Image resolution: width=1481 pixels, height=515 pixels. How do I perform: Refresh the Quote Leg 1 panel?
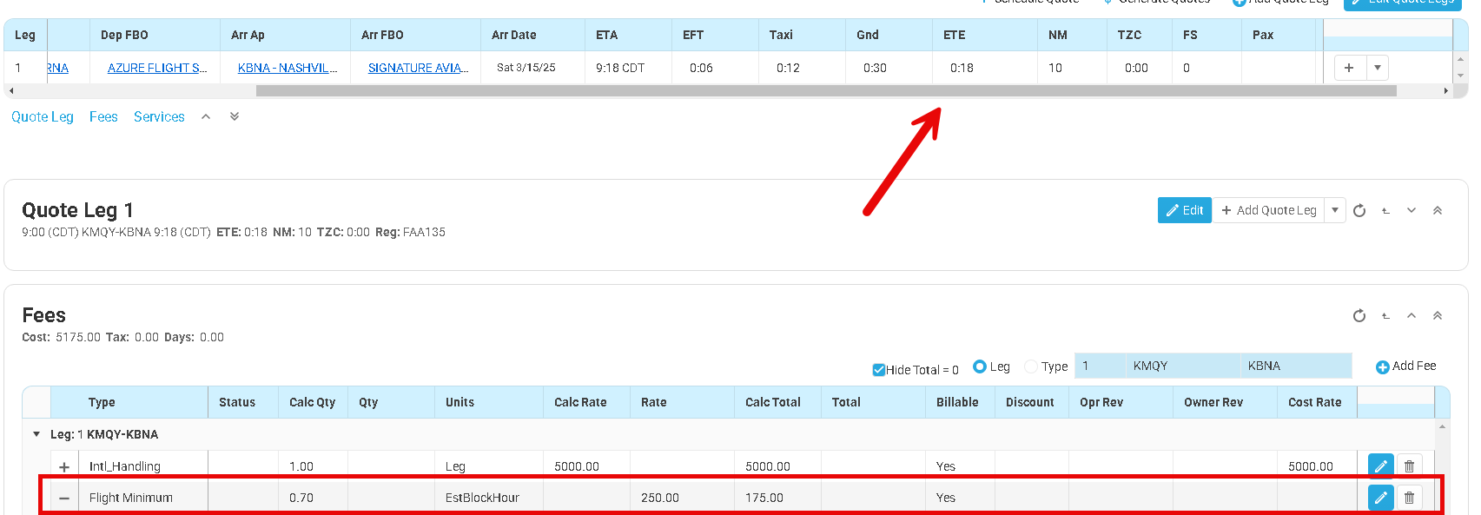[1359, 210]
